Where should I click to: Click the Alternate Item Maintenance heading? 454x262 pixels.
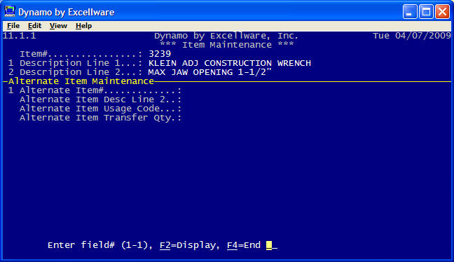tap(81, 81)
